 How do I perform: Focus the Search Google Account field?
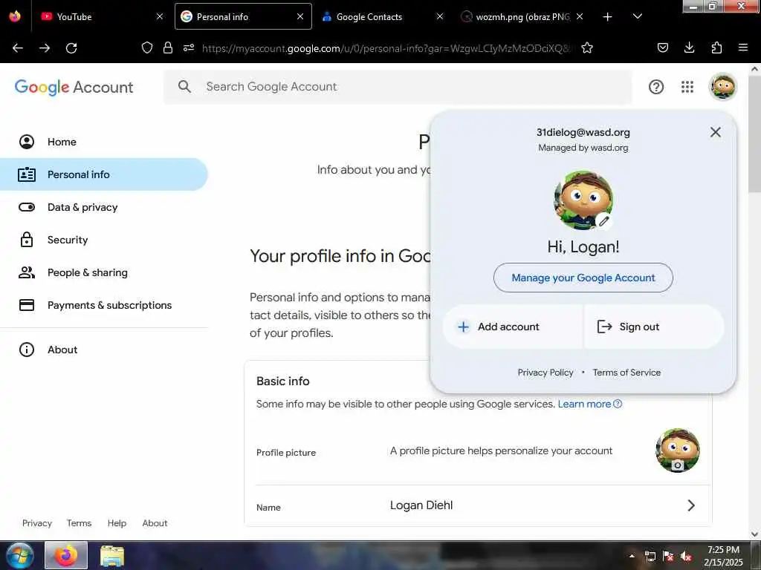tap(398, 87)
